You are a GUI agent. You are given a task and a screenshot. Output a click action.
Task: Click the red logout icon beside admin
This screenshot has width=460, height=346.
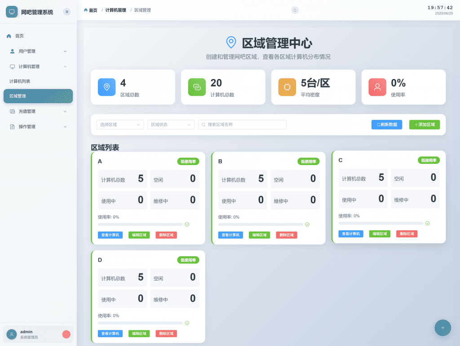click(x=66, y=334)
